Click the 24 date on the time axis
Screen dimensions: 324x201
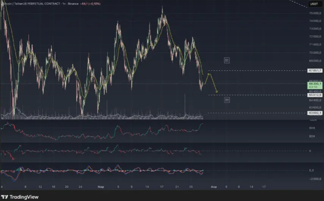(80, 187)
